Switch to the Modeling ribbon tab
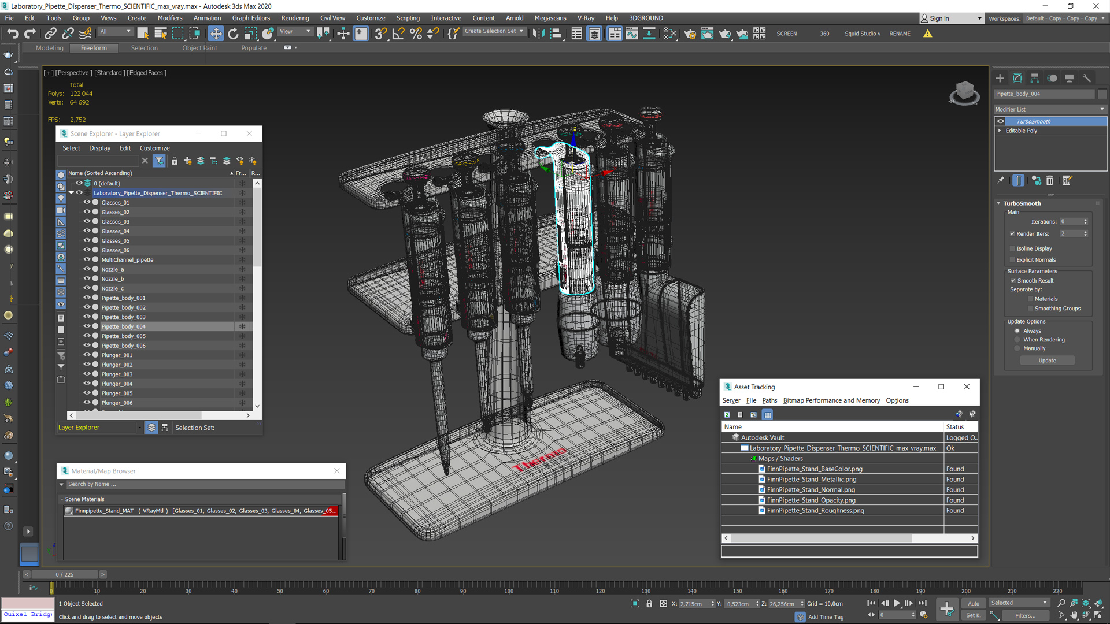 (50, 48)
